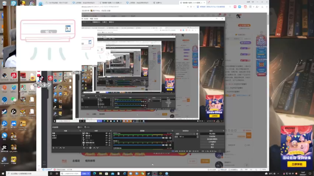The width and height of the screenshot is (314, 176).
Task: Switch to the 主播说 tab on Douyu page
Action: click(76, 161)
